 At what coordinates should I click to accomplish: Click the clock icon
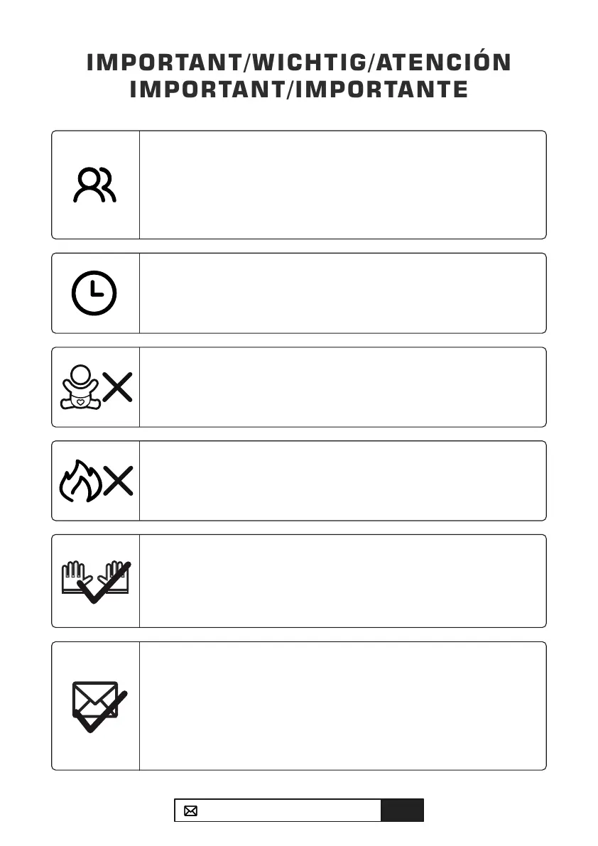click(x=94, y=293)
